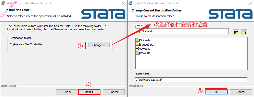Click the Folder name input field
This screenshot has width=254, height=97.
(191, 80)
